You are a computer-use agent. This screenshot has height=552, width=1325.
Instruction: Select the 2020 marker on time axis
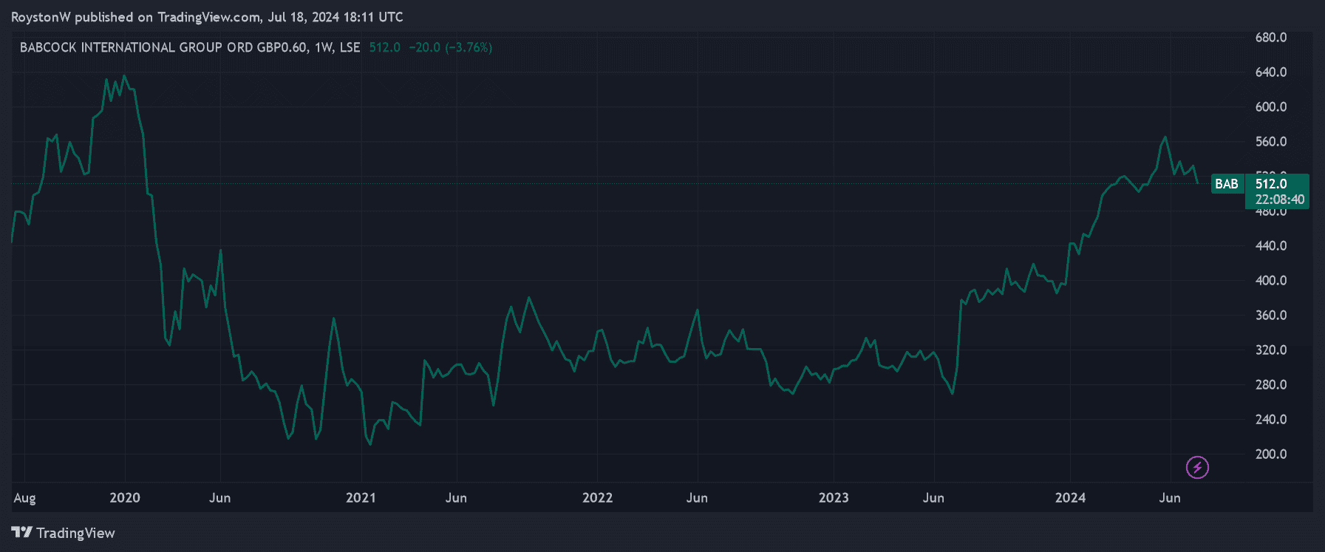point(125,497)
